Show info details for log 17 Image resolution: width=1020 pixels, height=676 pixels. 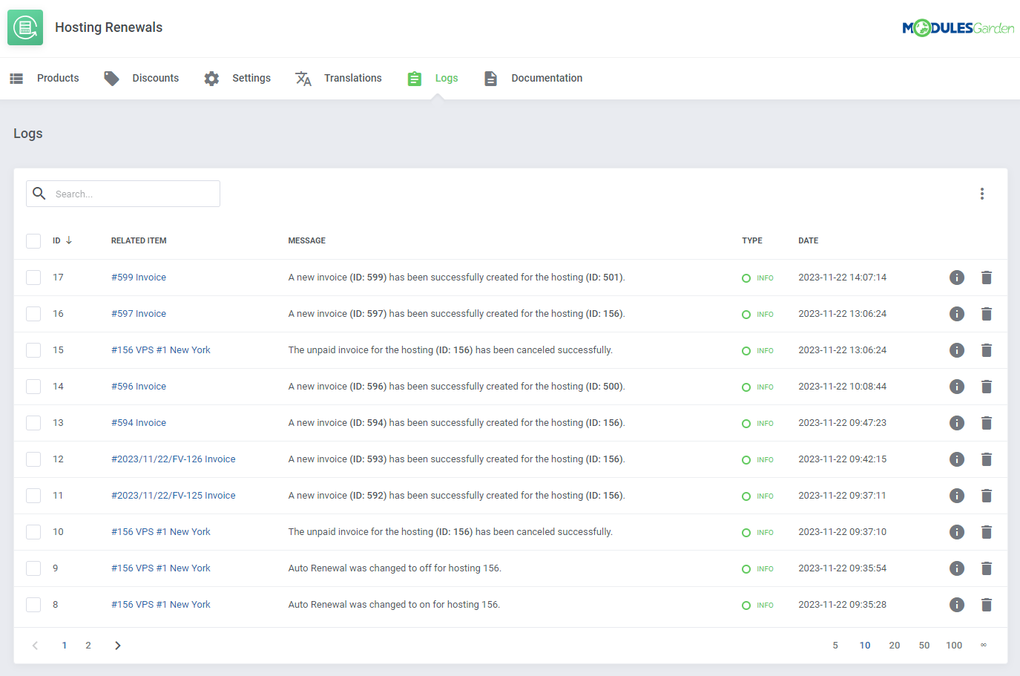tap(957, 278)
